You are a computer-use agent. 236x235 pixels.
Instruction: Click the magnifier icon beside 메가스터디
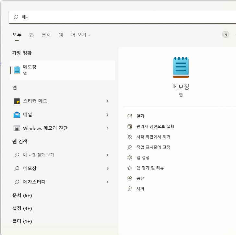pos(17,182)
